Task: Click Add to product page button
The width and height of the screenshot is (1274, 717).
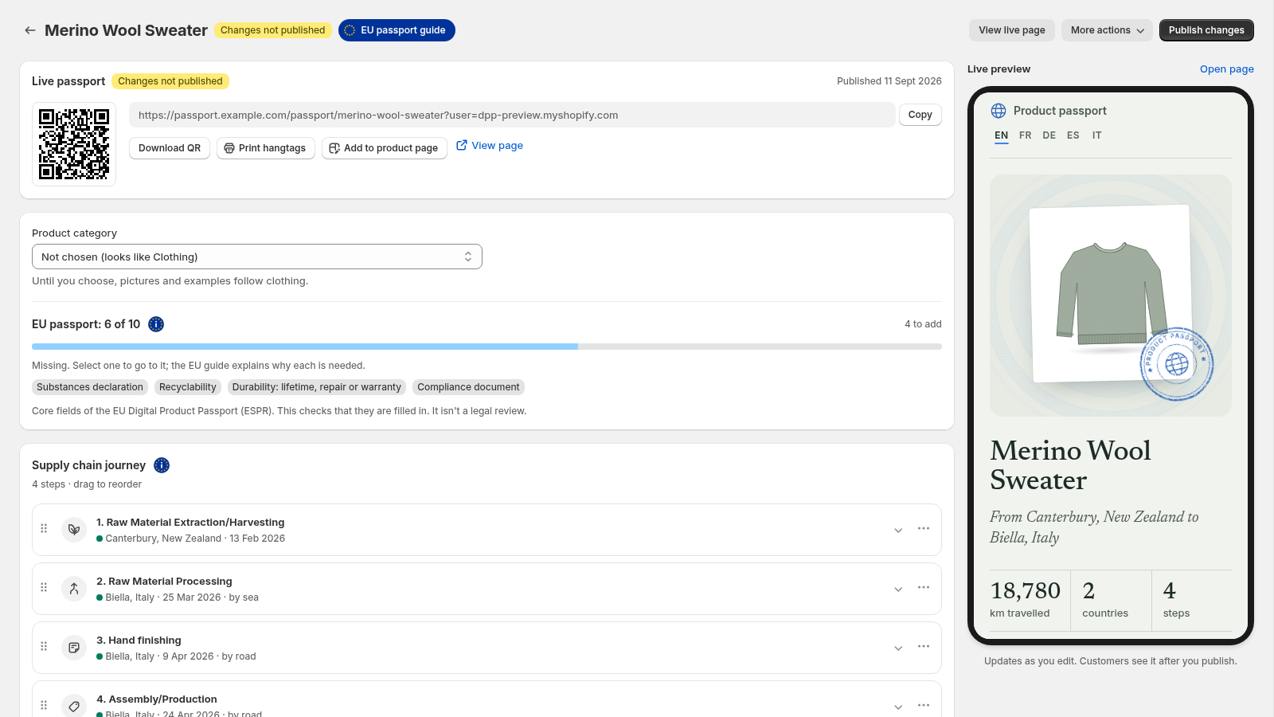Action: point(385,148)
